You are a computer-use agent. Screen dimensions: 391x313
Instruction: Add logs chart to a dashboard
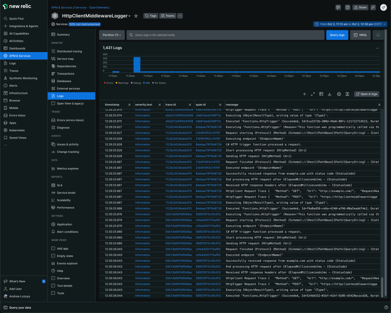(x=321, y=94)
